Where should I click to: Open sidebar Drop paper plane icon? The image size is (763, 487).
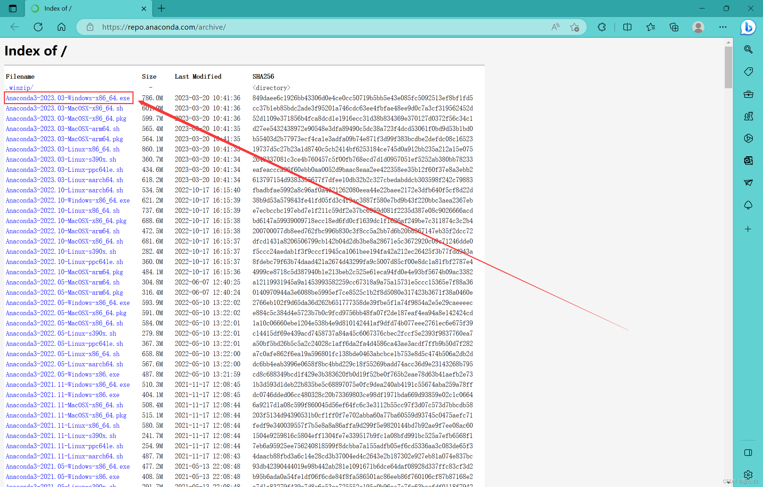coord(748,183)
